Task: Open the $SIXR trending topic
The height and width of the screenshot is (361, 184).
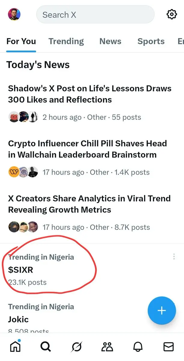Action: [x=92, y=270]
